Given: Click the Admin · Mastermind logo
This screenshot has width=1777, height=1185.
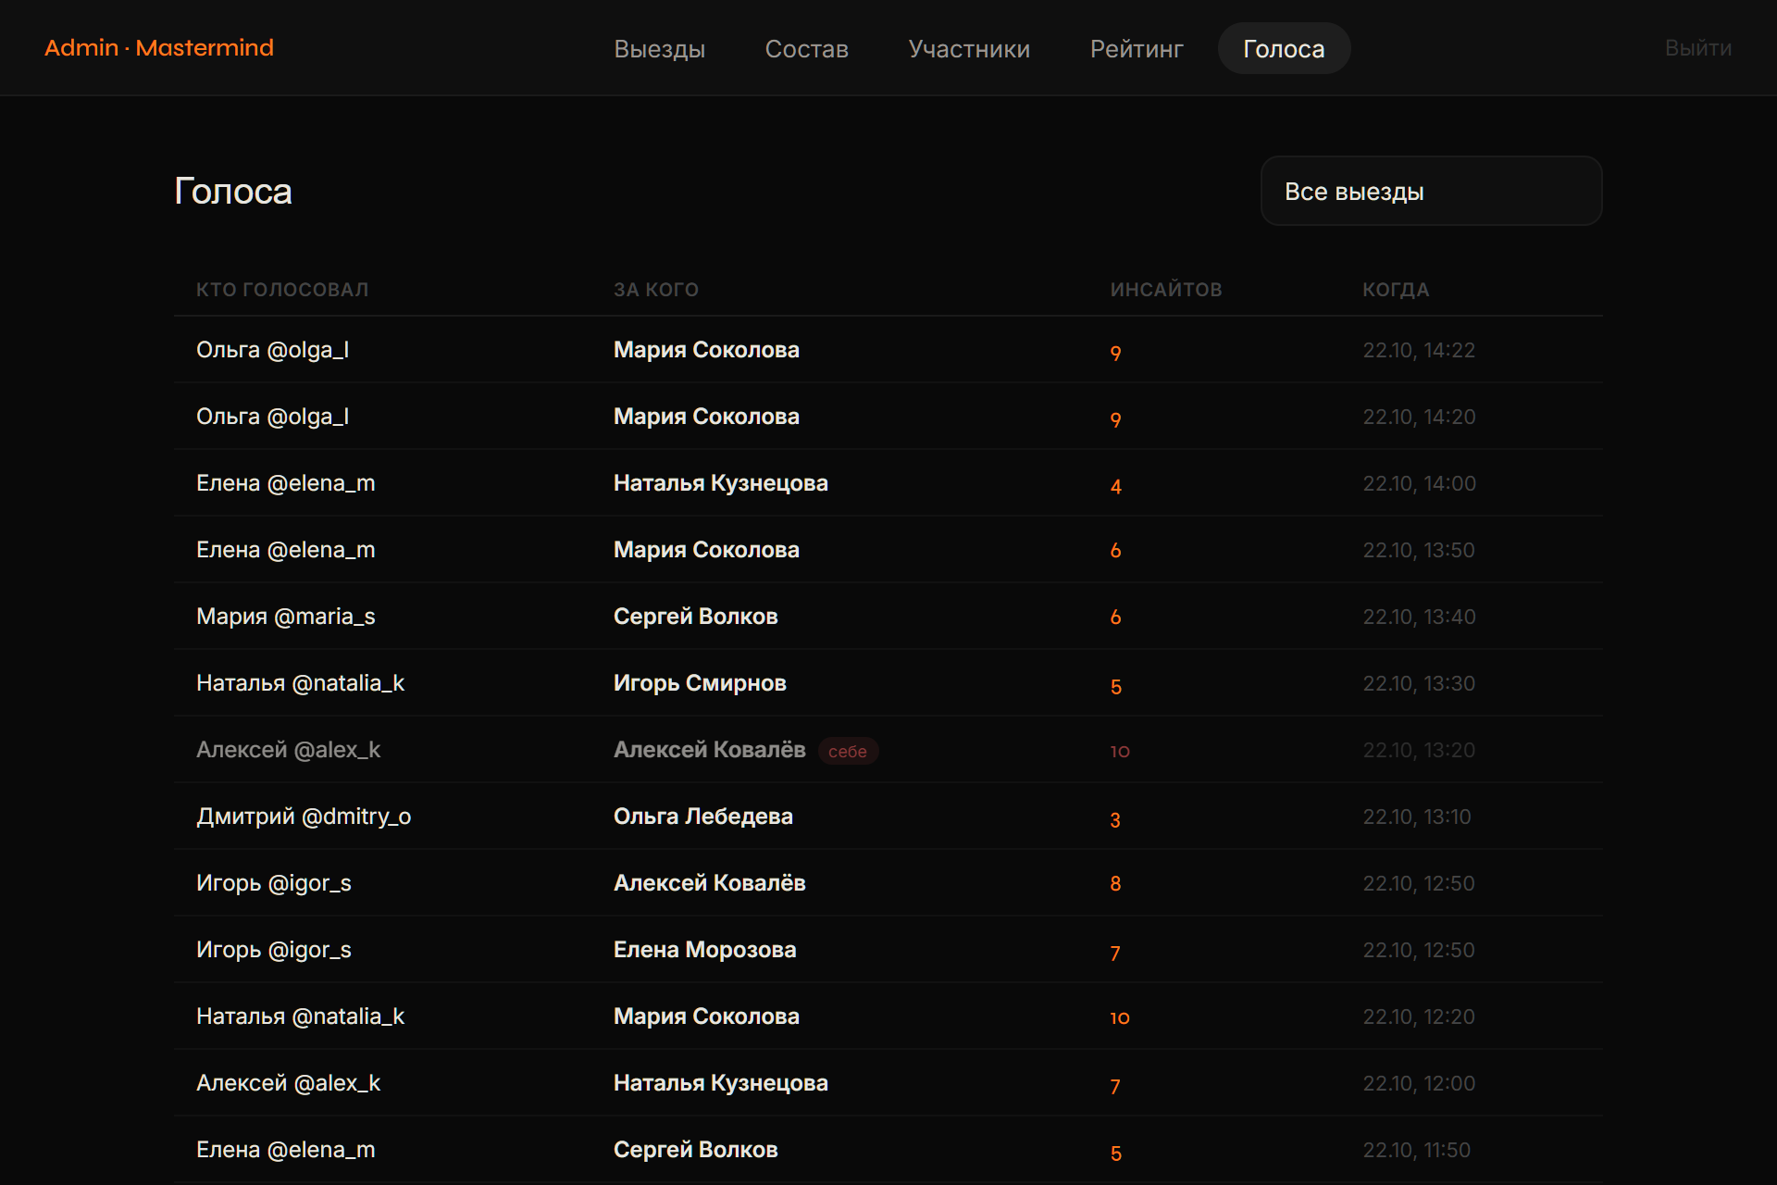Looking at the screenshot, I should 159,48.
